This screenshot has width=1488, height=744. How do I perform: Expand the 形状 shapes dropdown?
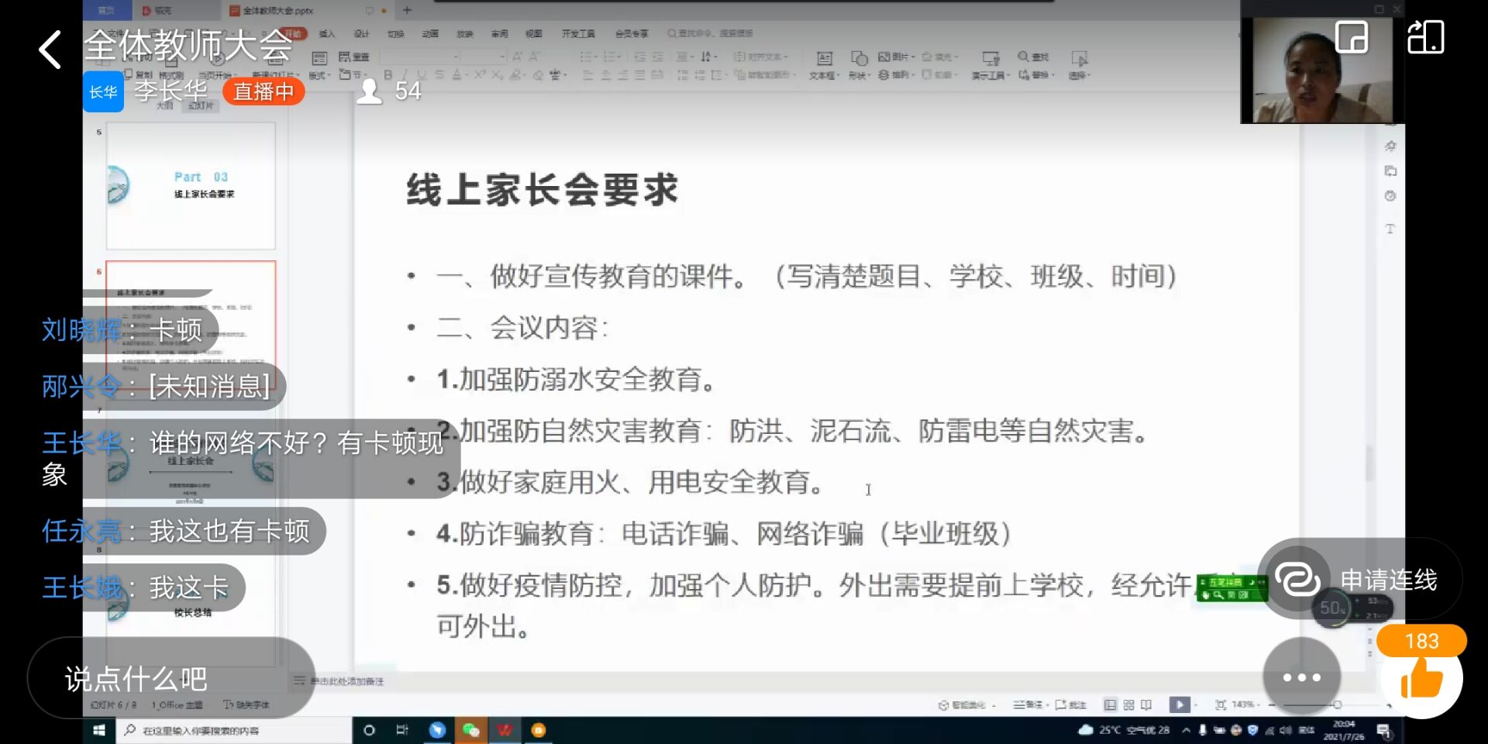coord(859,75)
